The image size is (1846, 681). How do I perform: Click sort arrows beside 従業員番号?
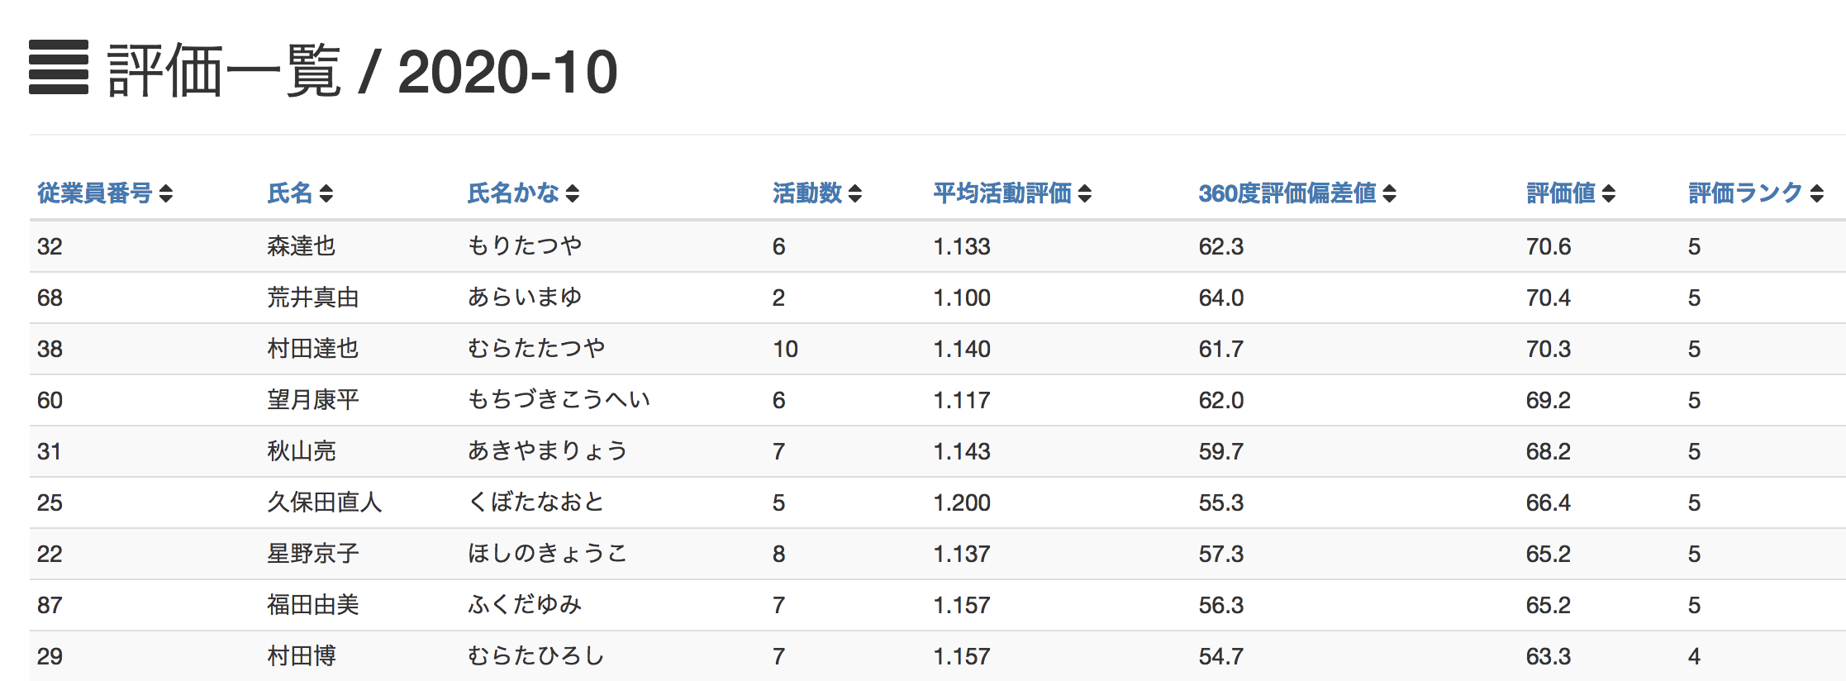[166, 193]
